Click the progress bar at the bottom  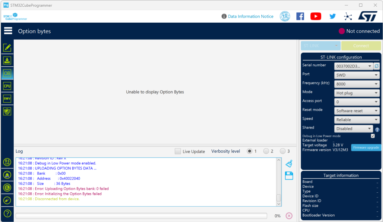point(142,216)
